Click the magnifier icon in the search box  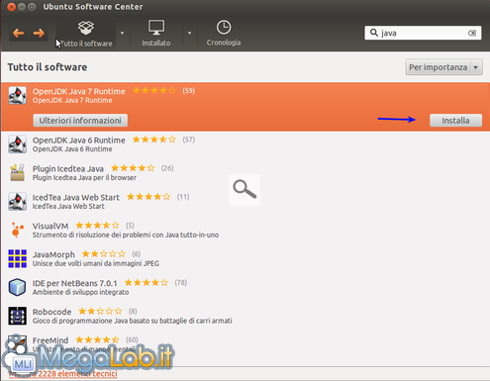tap(374, 33)
